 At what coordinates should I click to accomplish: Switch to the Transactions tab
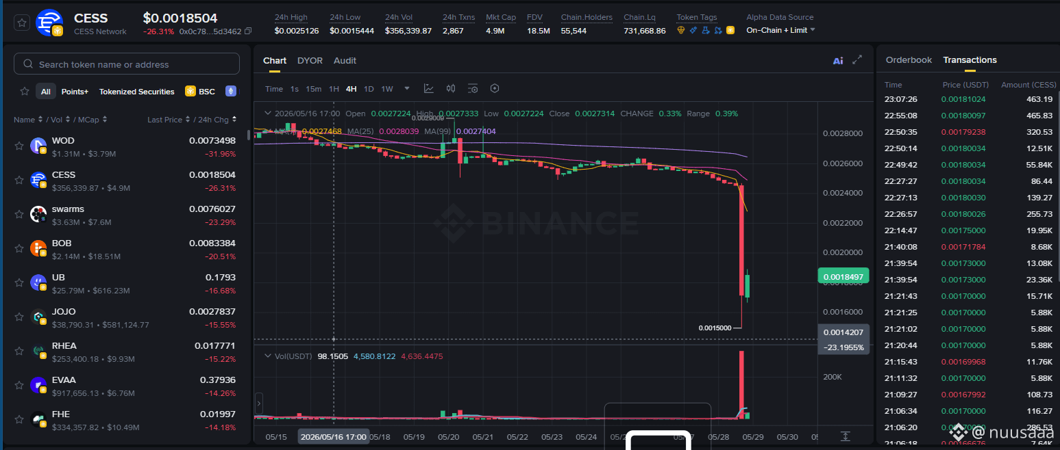pos(970,60)
